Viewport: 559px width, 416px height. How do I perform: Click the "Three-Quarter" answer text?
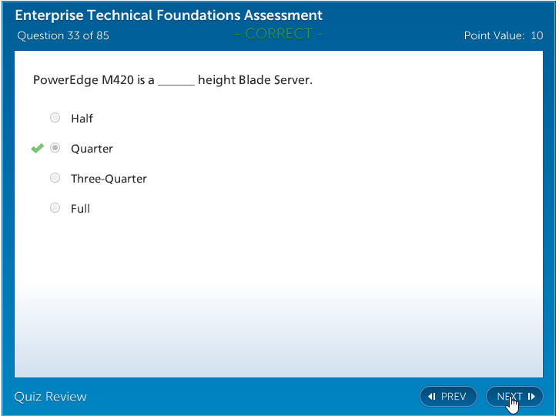pyautogui.click(x=109, y=179)
